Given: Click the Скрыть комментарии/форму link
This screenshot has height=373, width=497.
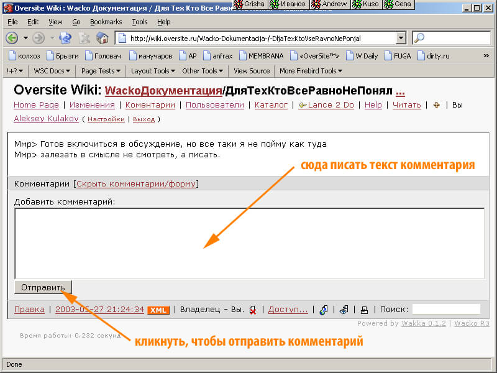Looking at the screenshot, I should 136,183.
